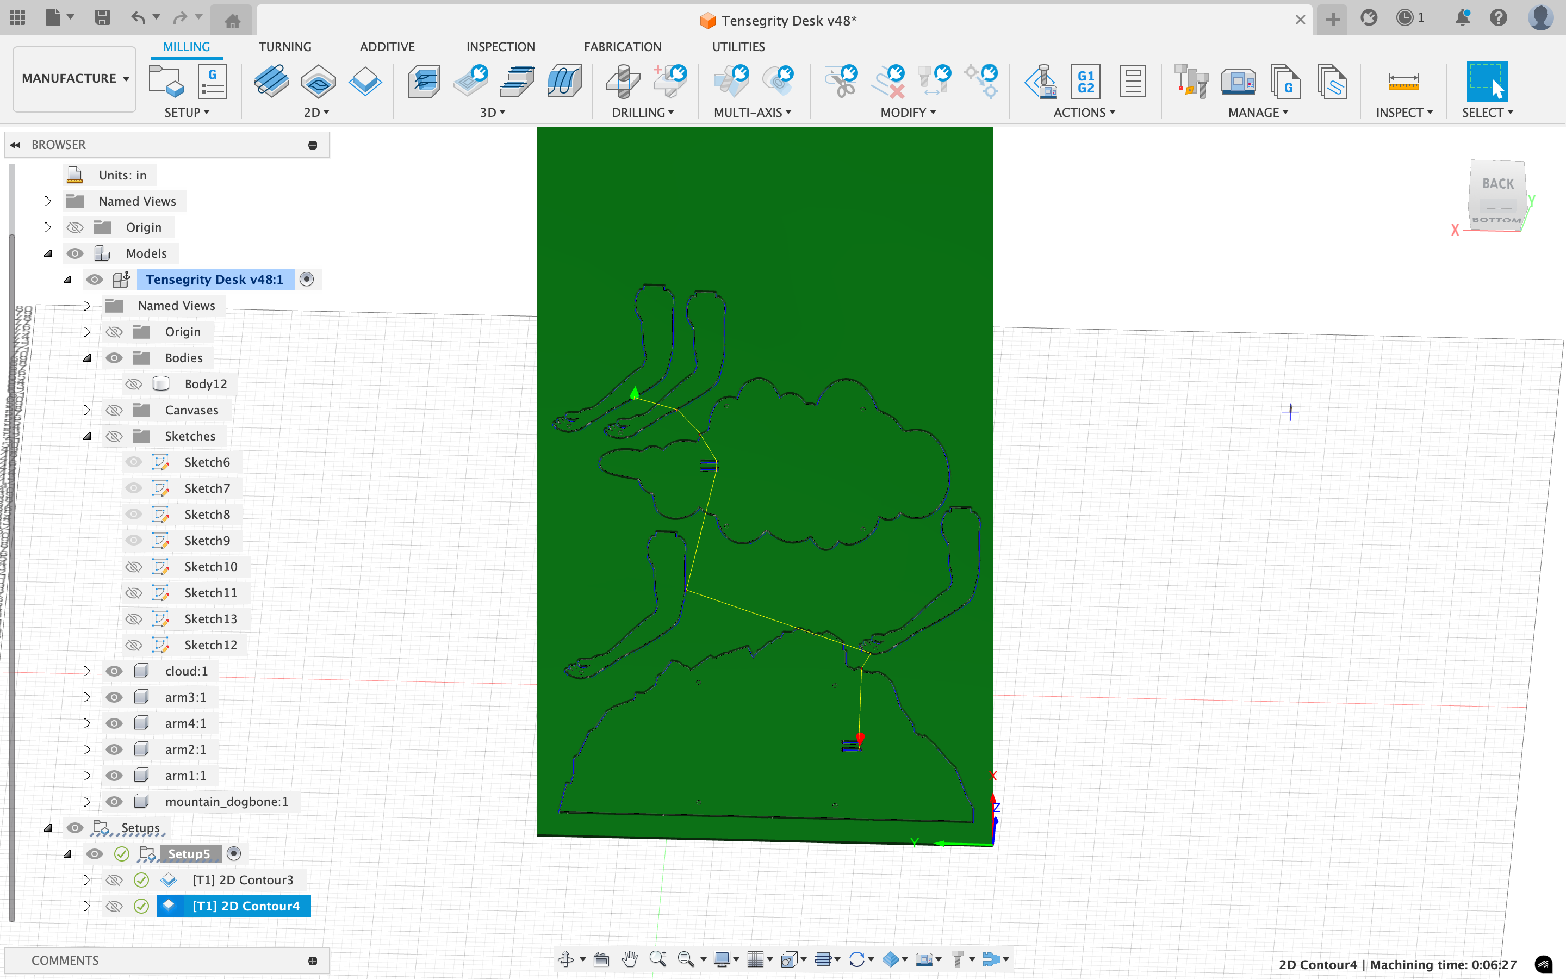This screenshot has height=979, width=1566.
Task: Select the 2D Adaptive Clearing tool
Action: click(x=272, y=82)
